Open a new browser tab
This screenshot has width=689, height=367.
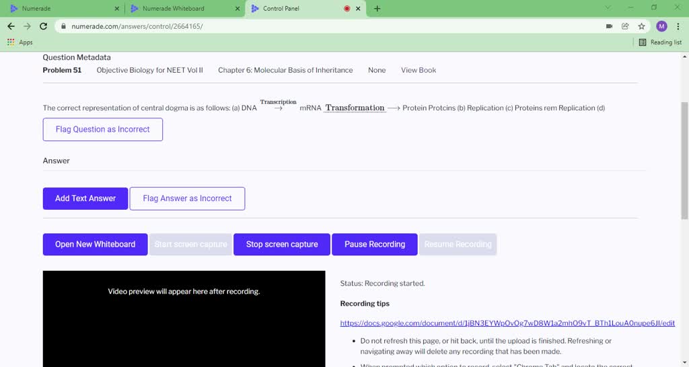pos(377,9)
